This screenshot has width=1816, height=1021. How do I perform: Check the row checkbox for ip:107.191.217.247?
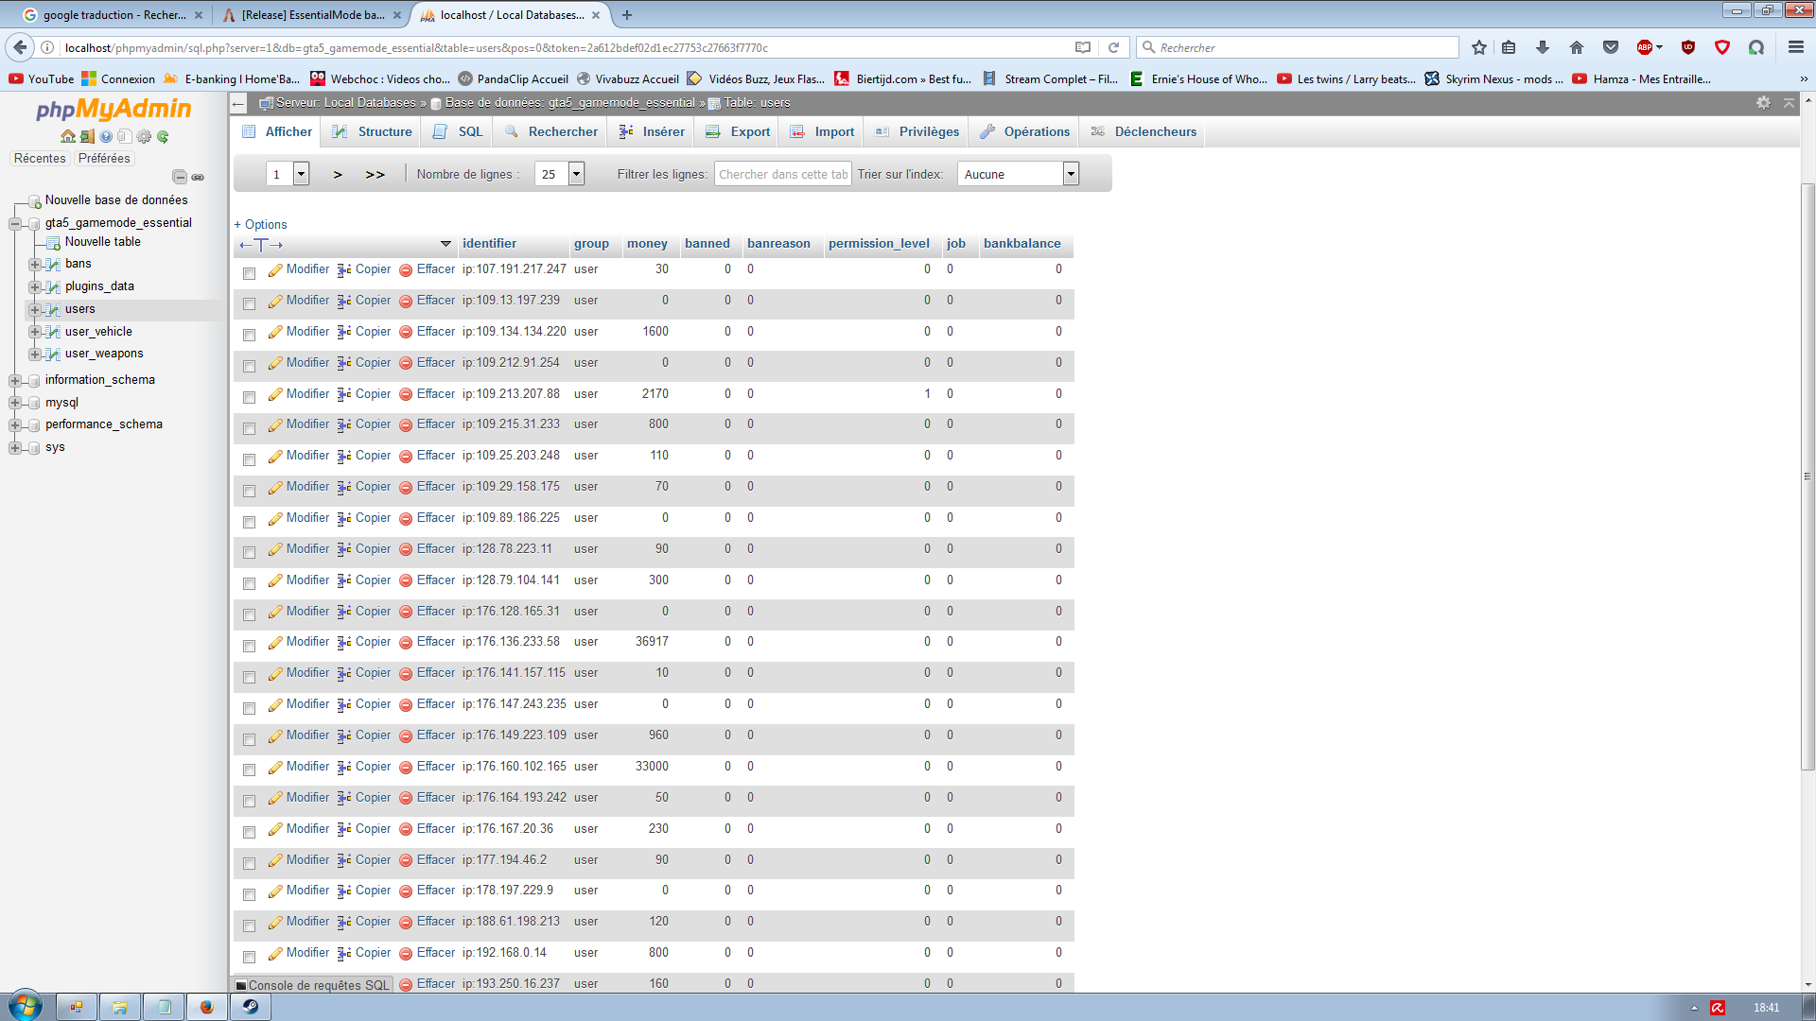(250, 273)
